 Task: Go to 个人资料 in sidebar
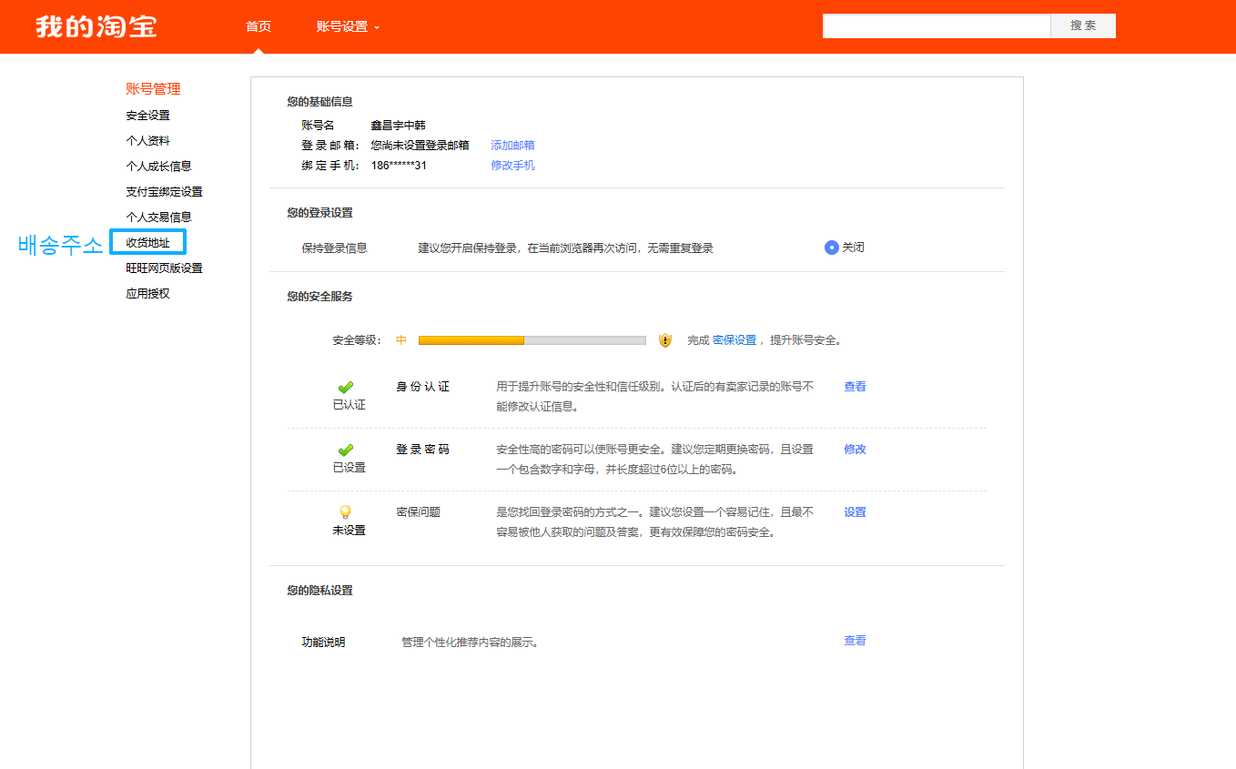[147, 141]
